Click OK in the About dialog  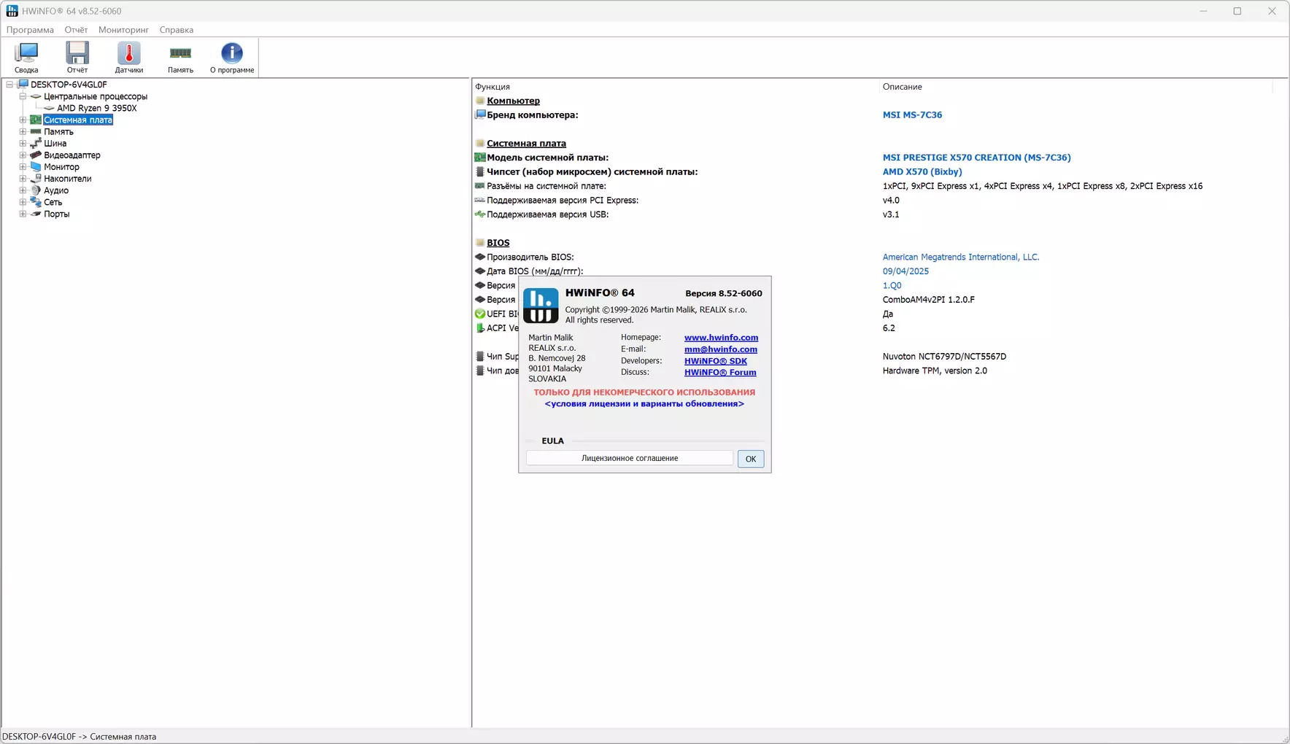coord(750,459)
